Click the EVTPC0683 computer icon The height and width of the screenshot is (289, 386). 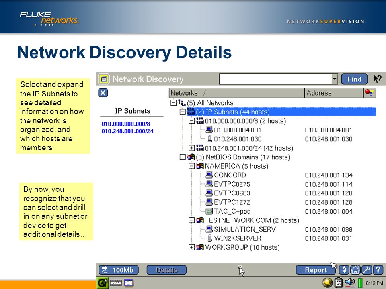(209, 193)
